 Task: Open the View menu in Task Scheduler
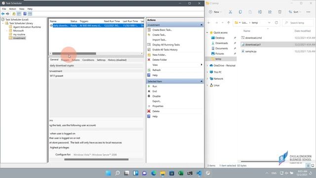pyautogui.click(x=22, y=9)
